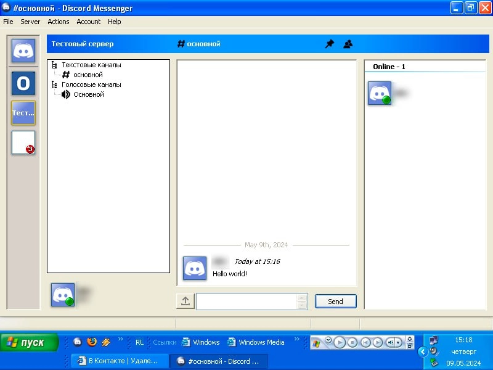Open the Account menu
Screen dimensions: 493x370
(88, 22)
